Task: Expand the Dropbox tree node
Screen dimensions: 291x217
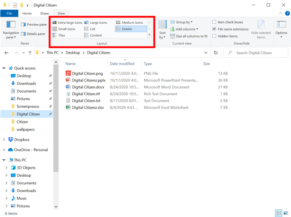Action: [4, 140]
